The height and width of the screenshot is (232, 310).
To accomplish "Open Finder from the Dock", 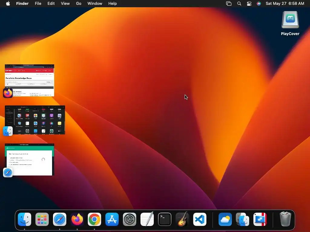I will (x=25, y=219).
